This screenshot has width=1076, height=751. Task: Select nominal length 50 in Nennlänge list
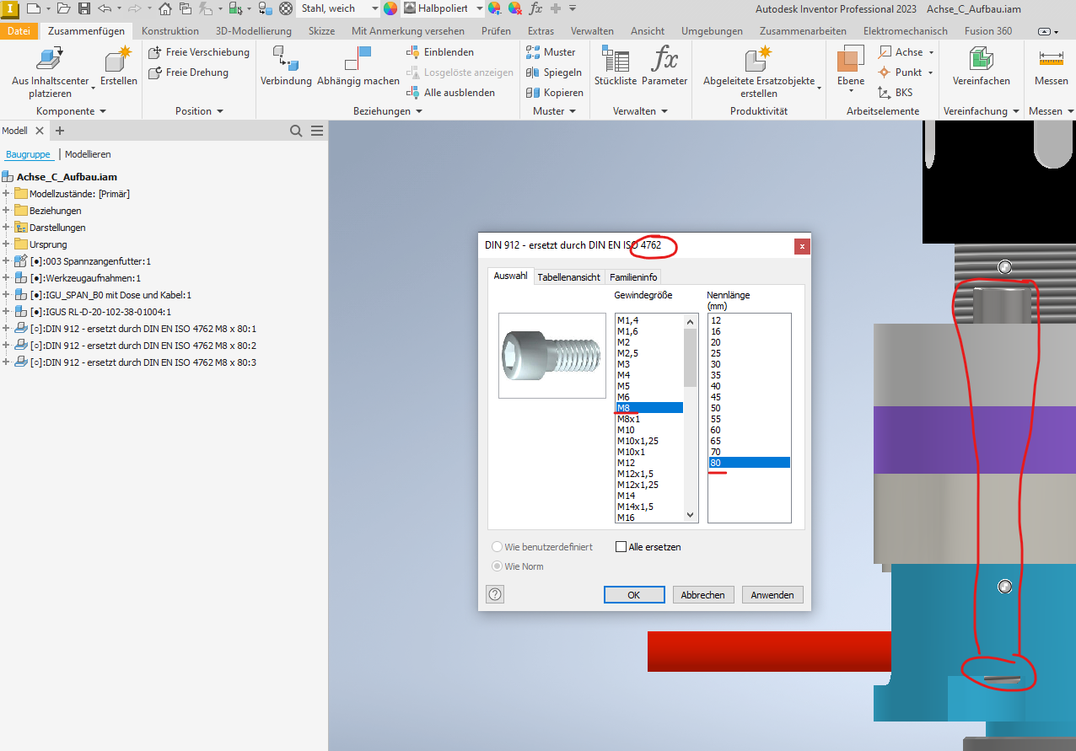pyautogui.click(x=749, y=408)
